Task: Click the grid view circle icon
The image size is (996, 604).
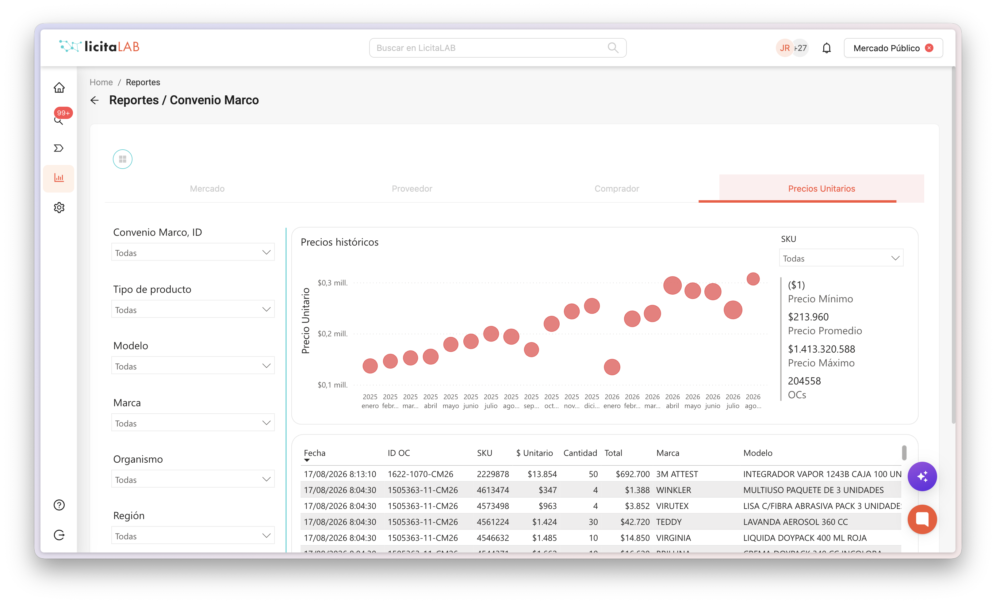Action: click(122, 159)
